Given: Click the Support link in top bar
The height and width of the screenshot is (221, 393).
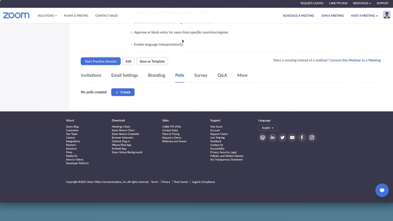Looking at the screenshot, I should pos(383,3).
